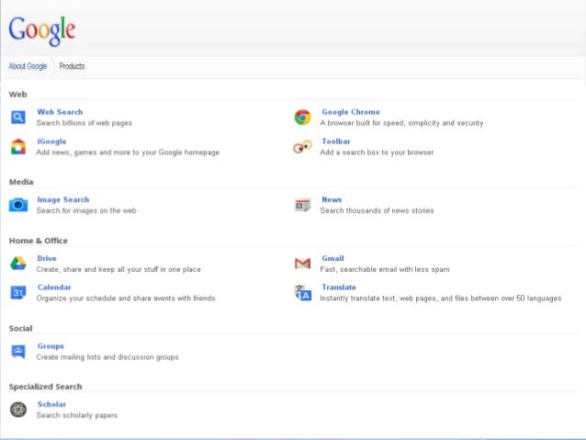Click 'Add a search box to your browser'
This screenshot has height=440, width=586.
[x=377, y=152]
